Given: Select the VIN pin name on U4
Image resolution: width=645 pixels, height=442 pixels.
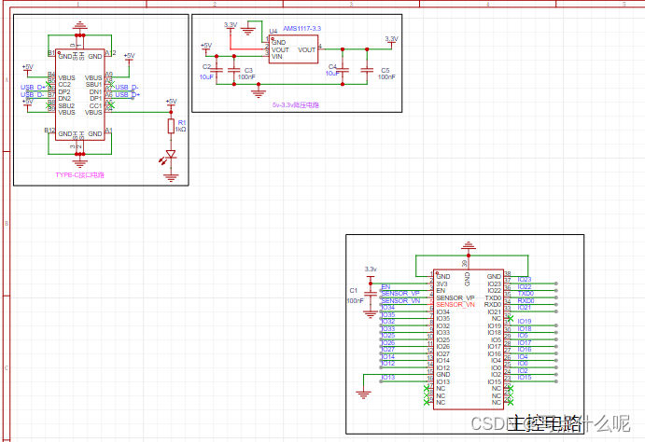Looking at the screenshot, I should (x=277, y=56).
